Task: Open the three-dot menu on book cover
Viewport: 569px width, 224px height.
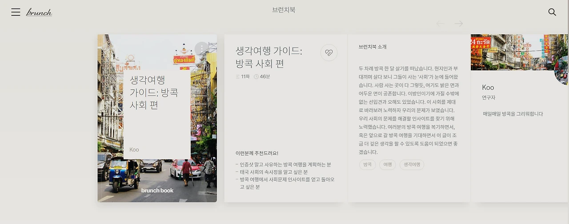Action: 202,48
